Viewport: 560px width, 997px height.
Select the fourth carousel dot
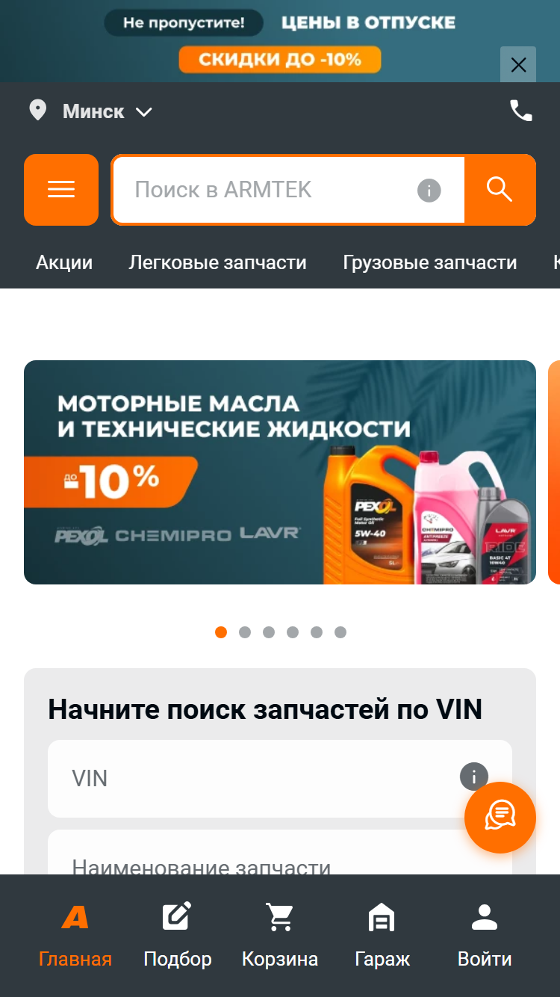click(x=293, y=632)
